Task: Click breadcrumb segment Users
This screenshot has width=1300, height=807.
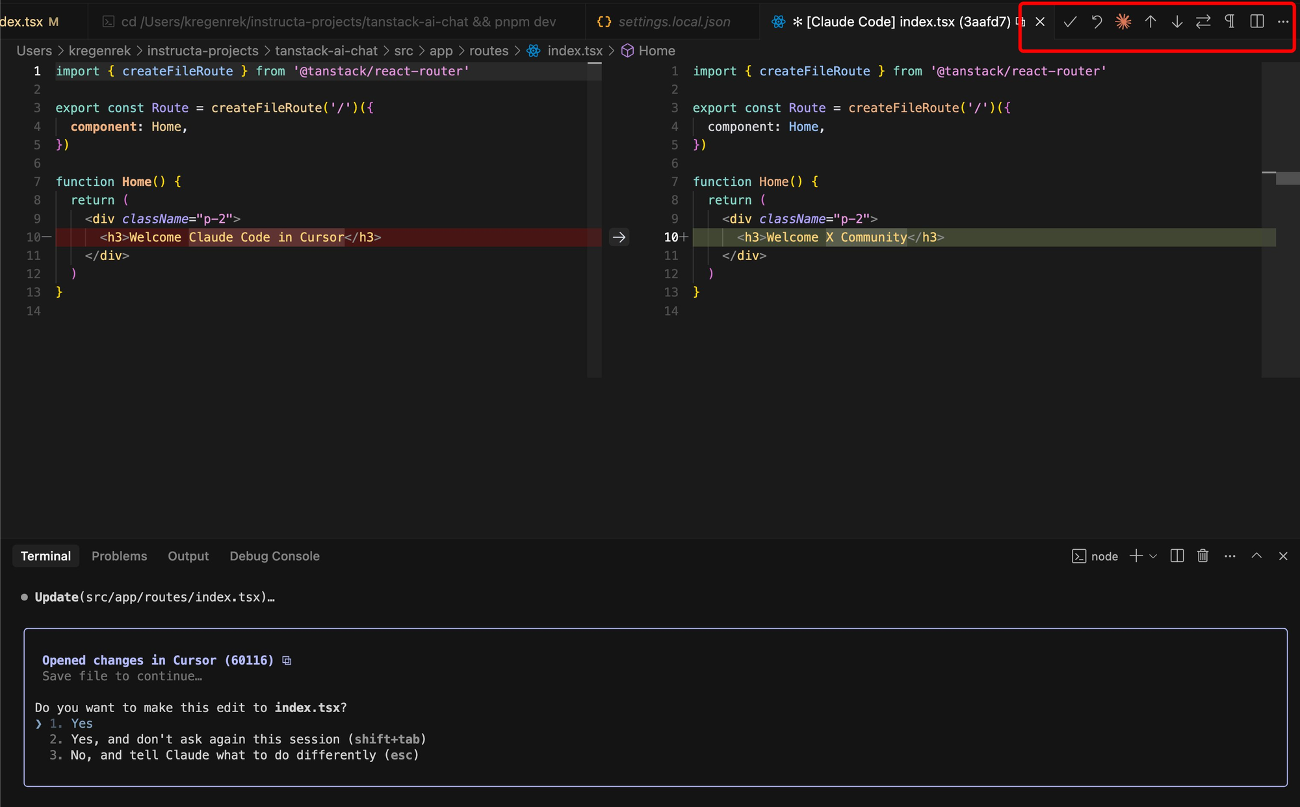Action: [x=34, y=51]
